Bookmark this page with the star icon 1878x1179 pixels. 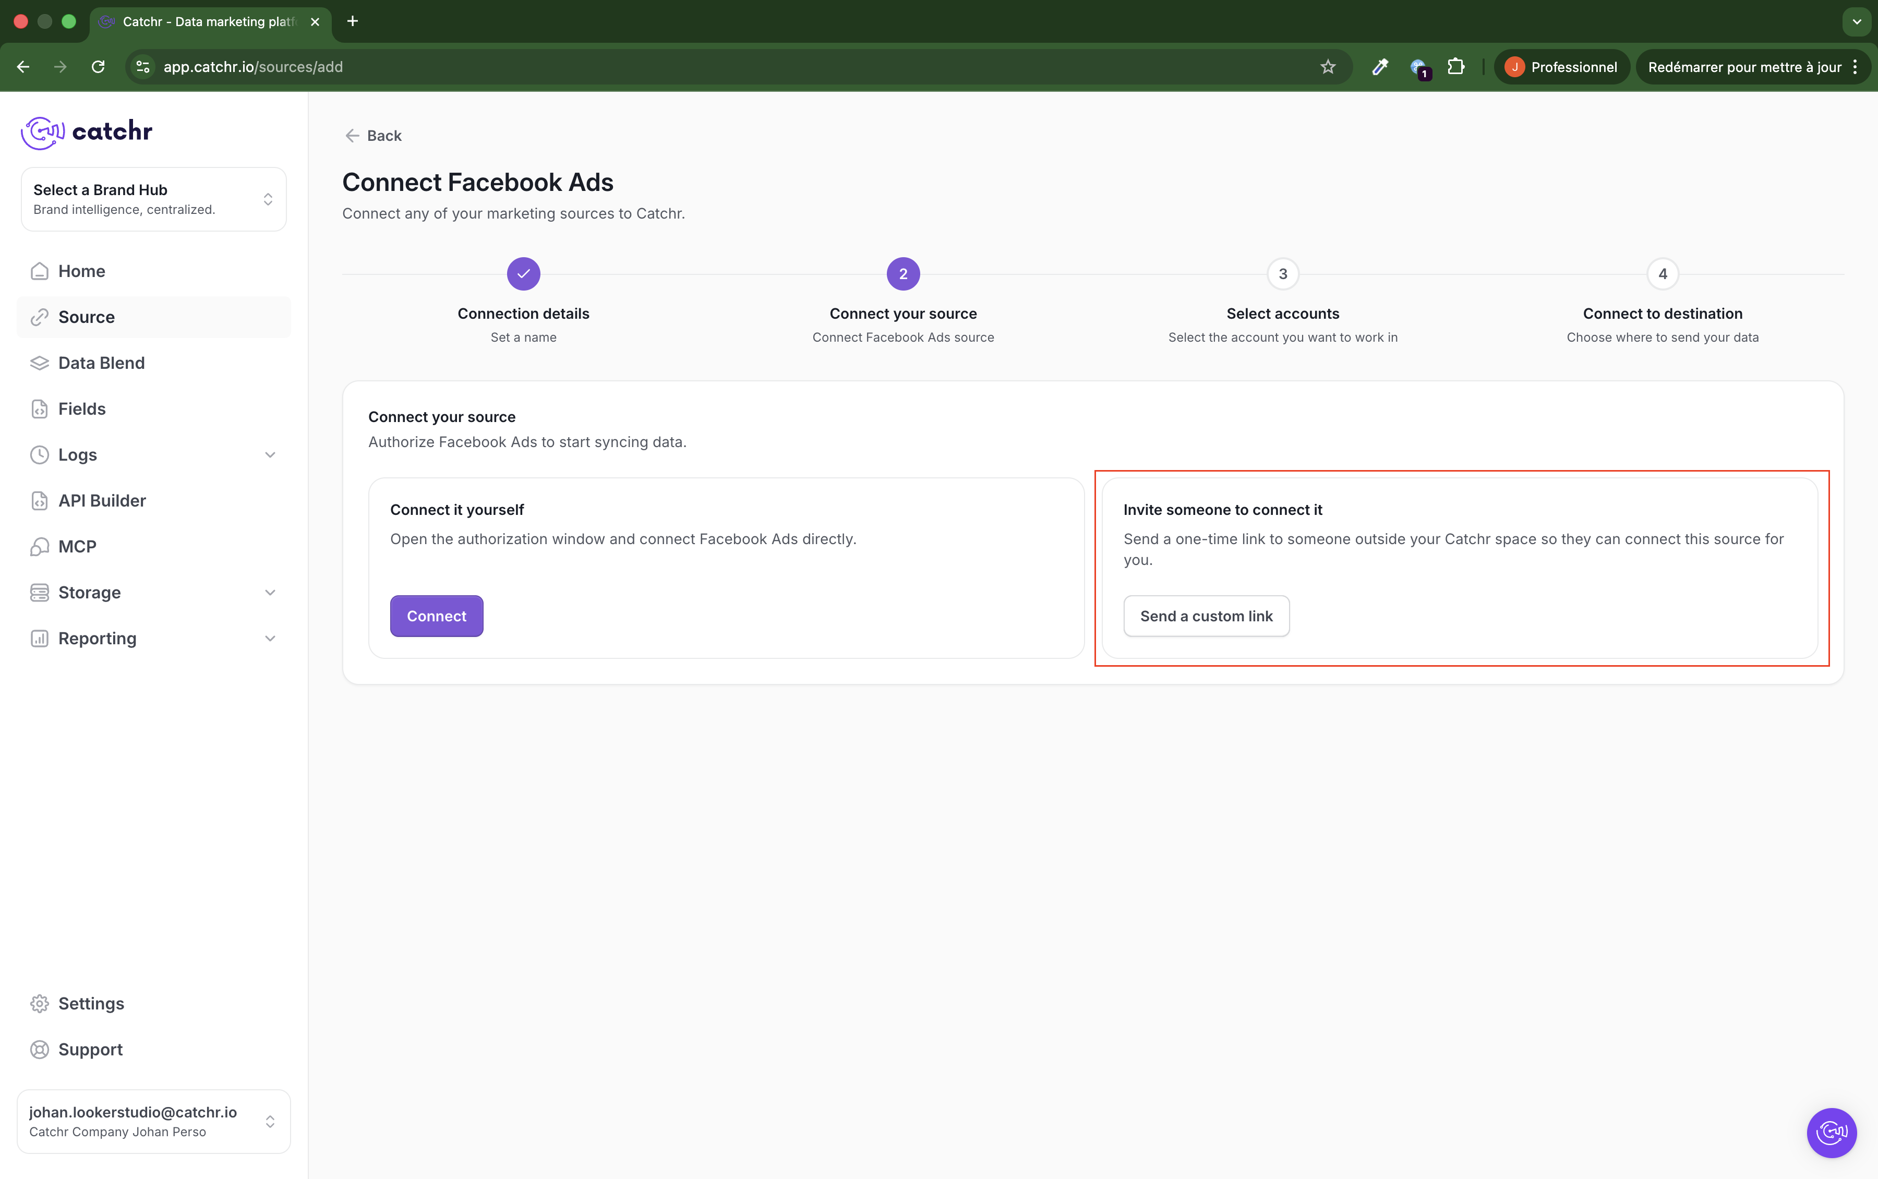[x=1328, y=67]
